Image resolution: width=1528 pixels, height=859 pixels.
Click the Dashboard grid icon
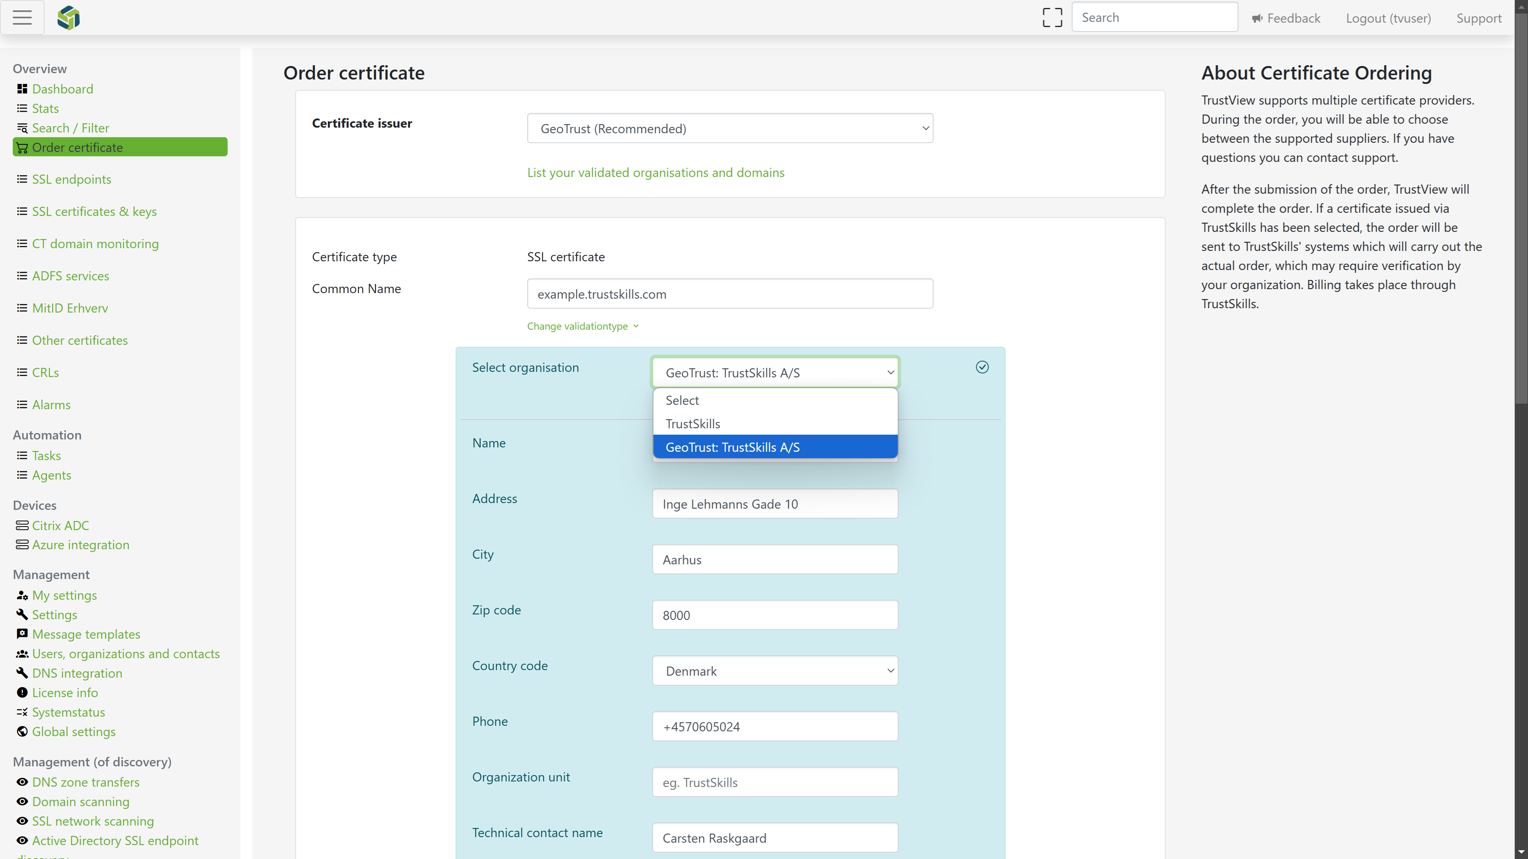pos(22,89)
